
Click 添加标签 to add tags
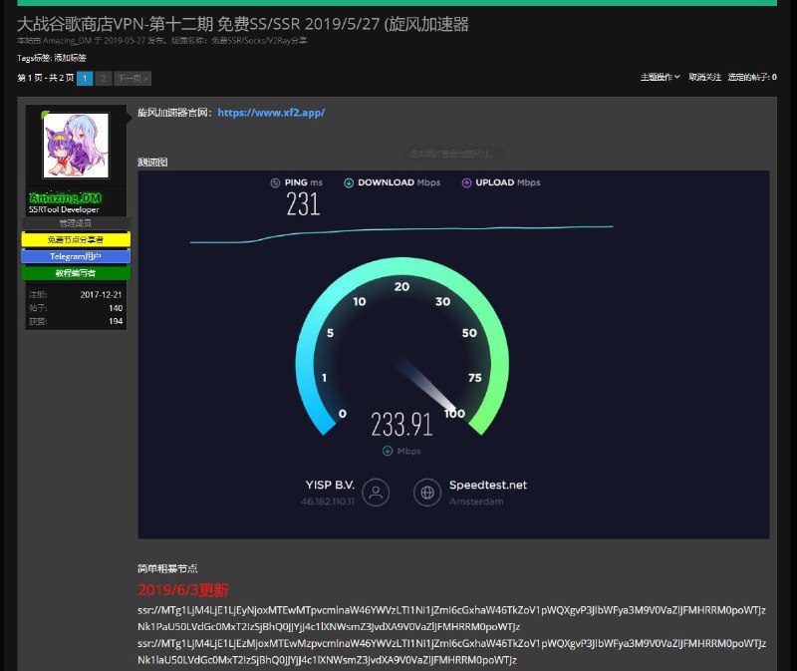pyautogui.click(x=70, y=58)
